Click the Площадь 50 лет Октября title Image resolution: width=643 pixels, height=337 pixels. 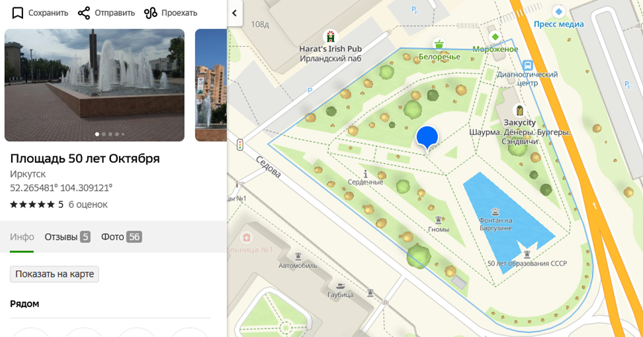85,158
